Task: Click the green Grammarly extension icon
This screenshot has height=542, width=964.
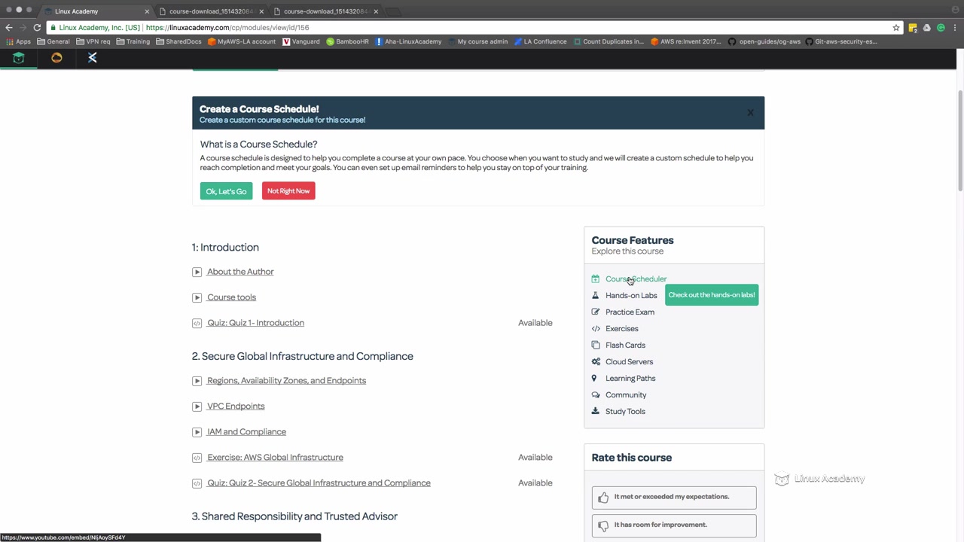Action: click(940, 28)
